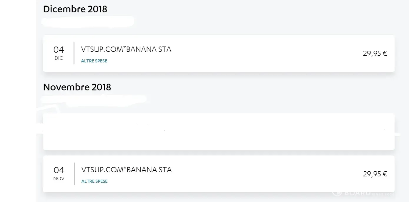
Task: Click the blank redacted card under Novembre 2018
Action: point(218,132)
